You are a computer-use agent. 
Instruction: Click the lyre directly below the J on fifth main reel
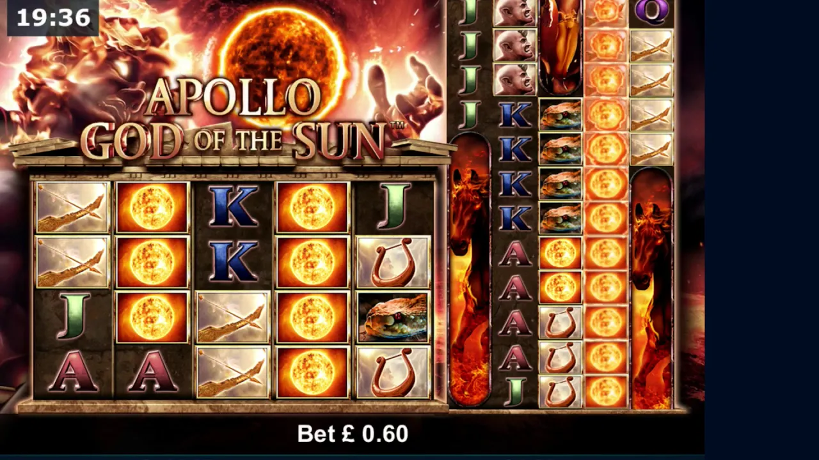(393, 263)
